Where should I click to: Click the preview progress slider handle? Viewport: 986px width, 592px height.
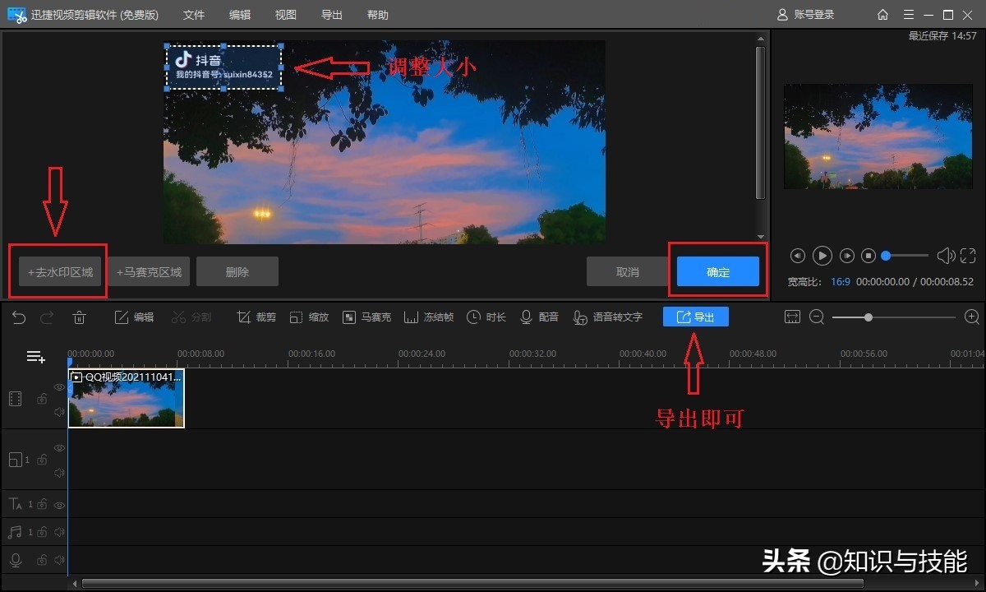(886, 256)
